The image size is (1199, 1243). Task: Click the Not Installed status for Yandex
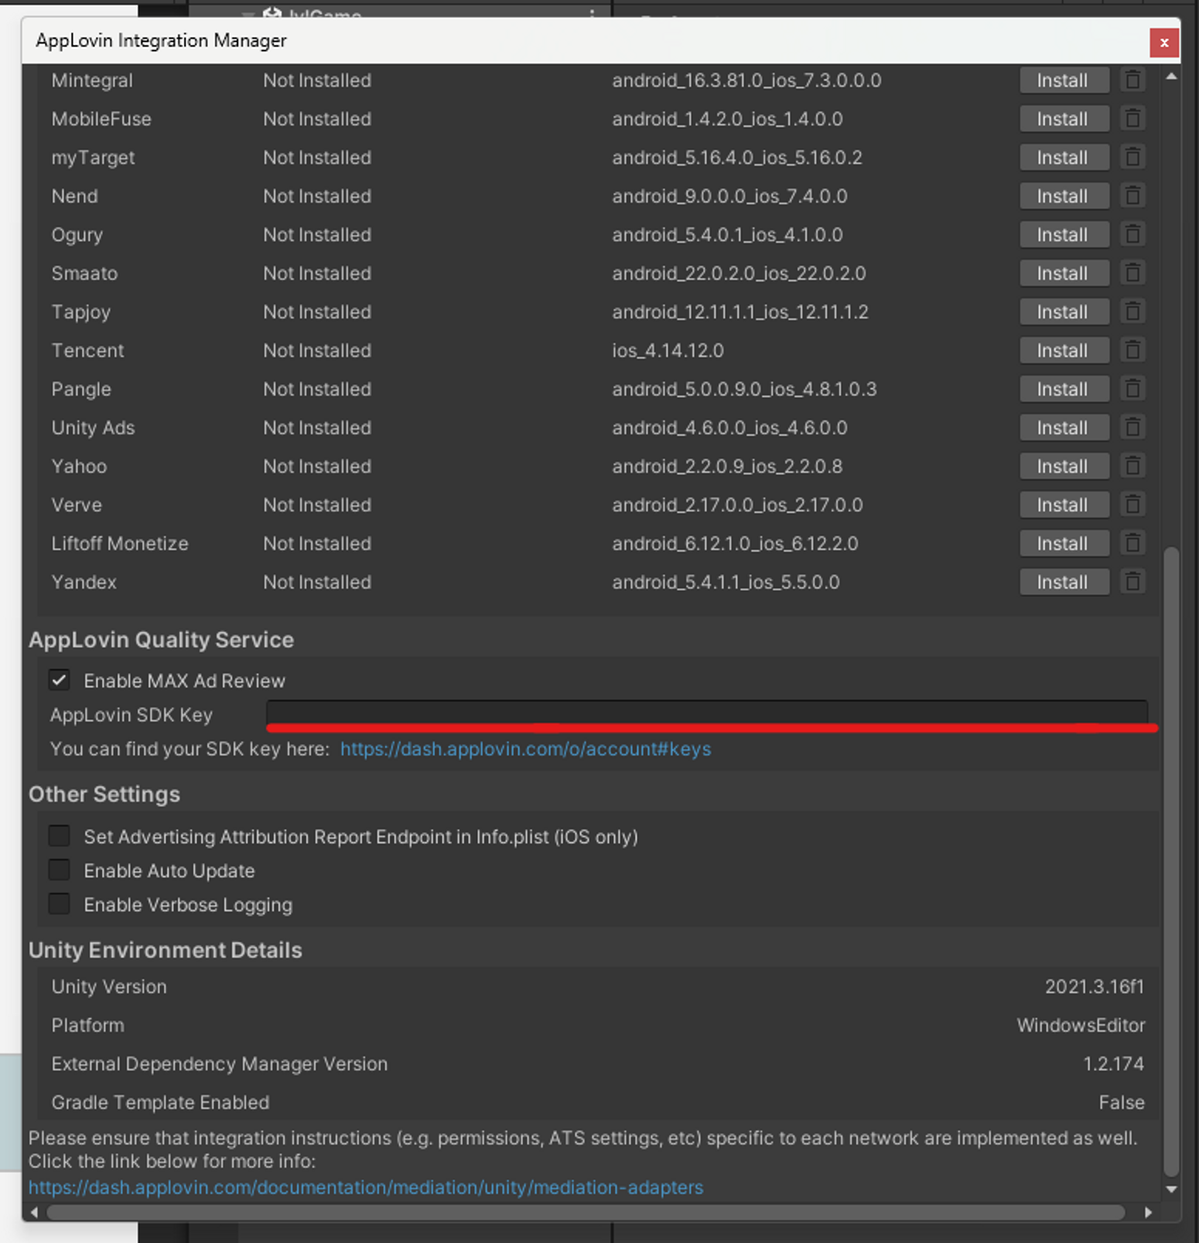tap(317, 583)
